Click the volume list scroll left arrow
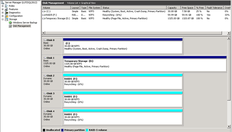Viewport: 232px width, 132px height. [x=43, y=33]
